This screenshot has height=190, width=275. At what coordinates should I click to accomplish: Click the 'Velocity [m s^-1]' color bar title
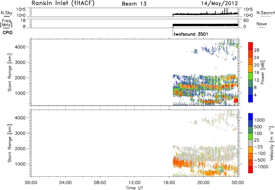click(272, 143)
